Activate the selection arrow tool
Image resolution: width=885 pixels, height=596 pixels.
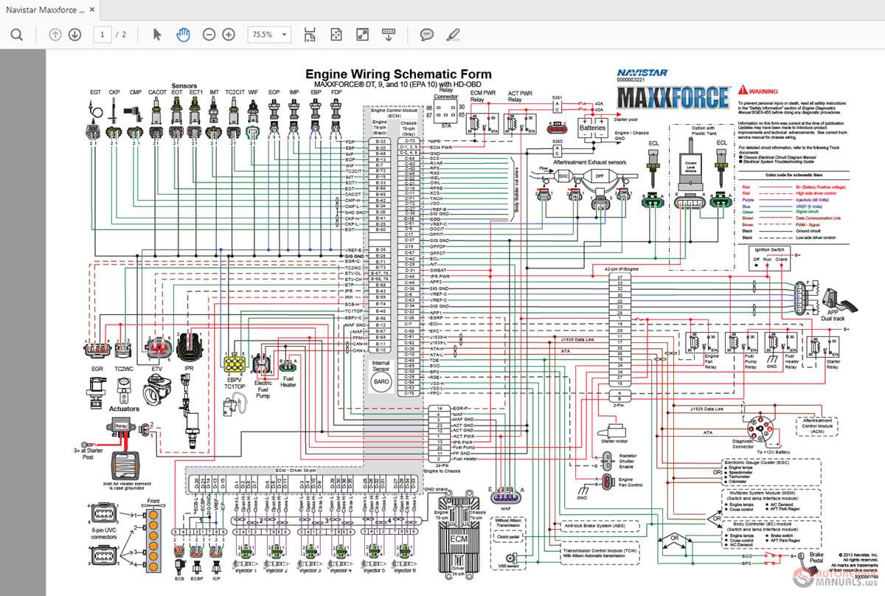tap(156, 35)
